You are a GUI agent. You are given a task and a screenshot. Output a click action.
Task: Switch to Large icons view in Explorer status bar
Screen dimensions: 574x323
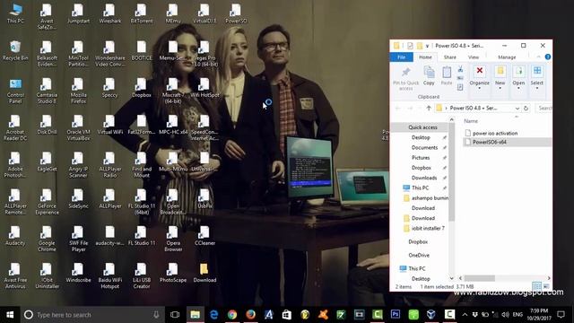[x=546, y=286]
